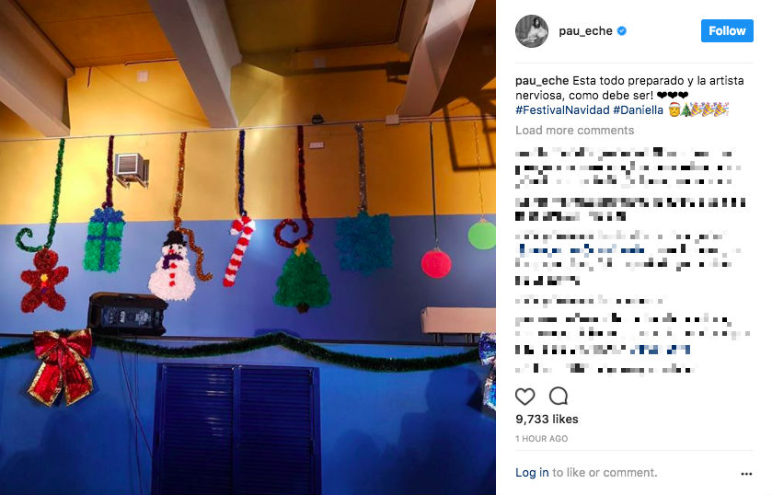Open pau_eche profile avatar picture

(x=532, y=31)
